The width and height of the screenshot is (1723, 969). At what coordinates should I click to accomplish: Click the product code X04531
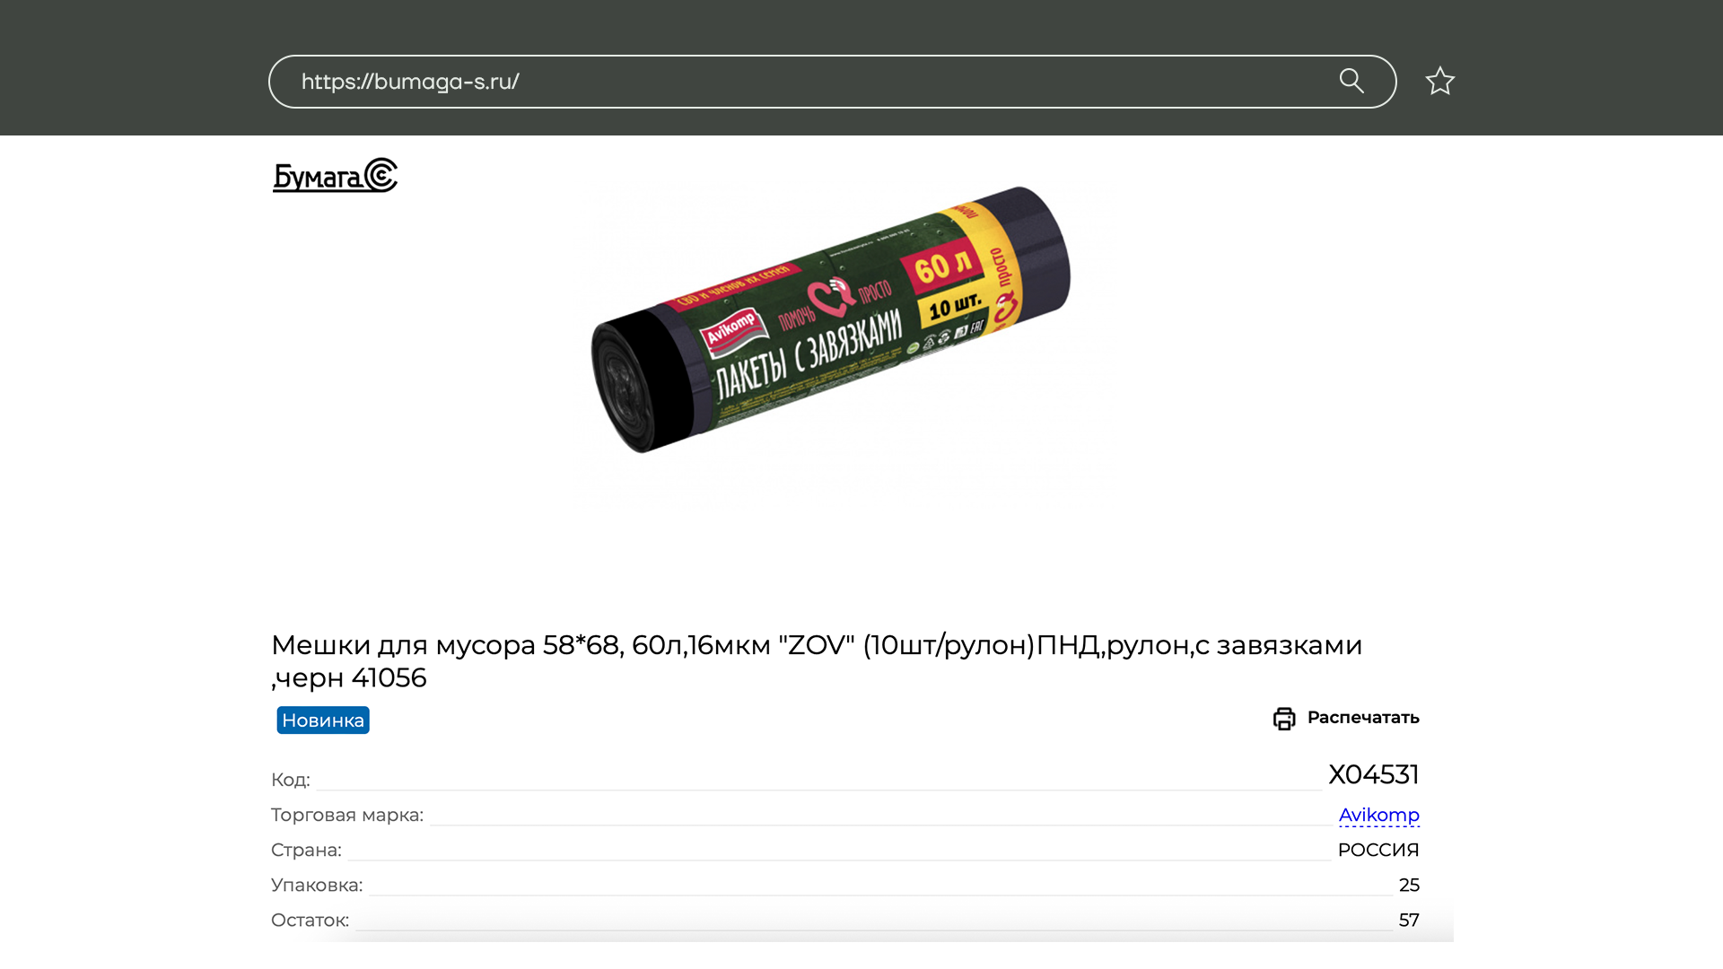point(1373,774)
